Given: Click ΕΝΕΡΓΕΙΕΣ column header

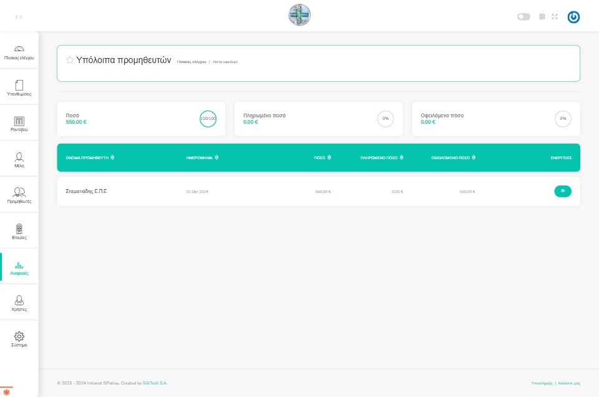Looking at the screenshot, I should point(561,158).
